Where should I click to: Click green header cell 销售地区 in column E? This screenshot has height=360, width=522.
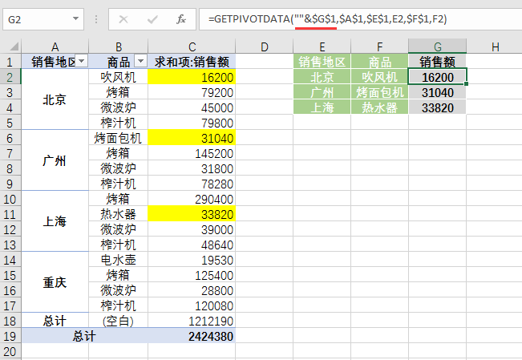pyautogui.click(x=322, y=62)
